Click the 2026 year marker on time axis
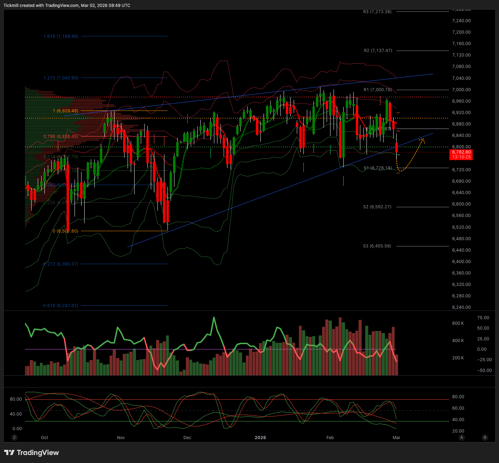 pyautogui.click(x=260, y=437)
